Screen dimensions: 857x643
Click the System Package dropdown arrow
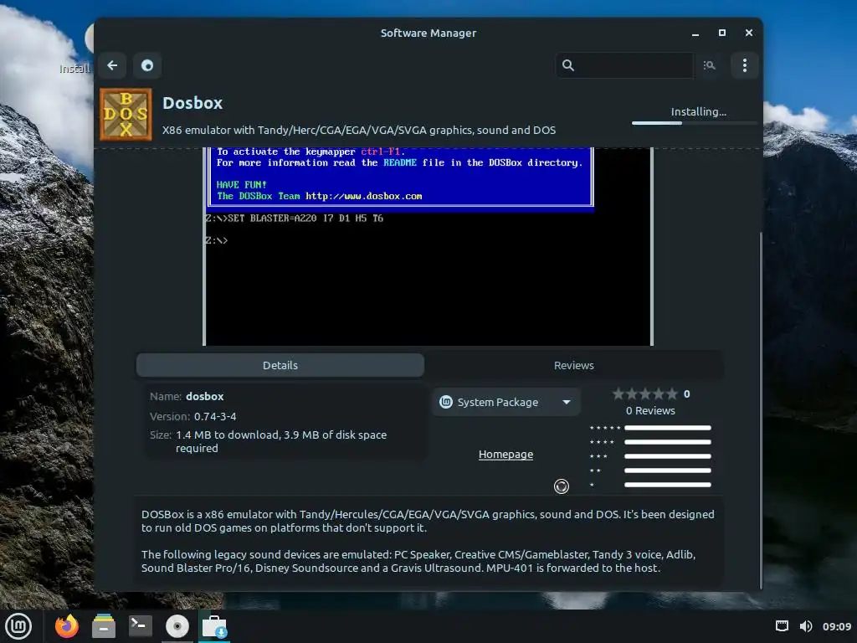coord(567,403)
